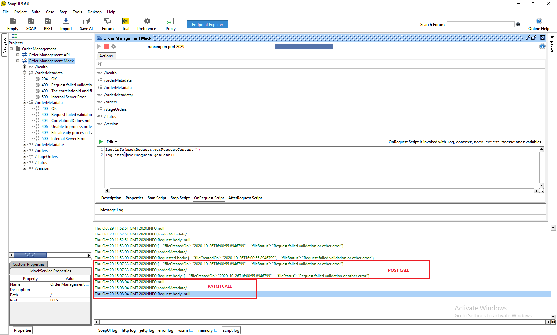Click the Endpoint Explorer button
The image size is (557, 335).
point(208,24)
